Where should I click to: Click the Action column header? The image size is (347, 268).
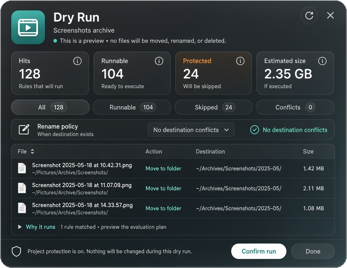click(x=154, y=151)
